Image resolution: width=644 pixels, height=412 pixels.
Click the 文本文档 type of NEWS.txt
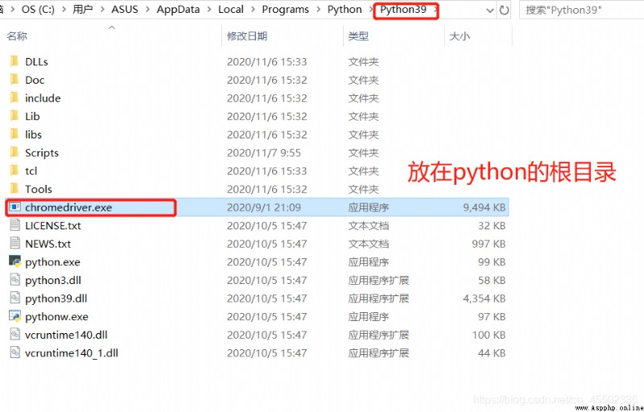(369, 244)
